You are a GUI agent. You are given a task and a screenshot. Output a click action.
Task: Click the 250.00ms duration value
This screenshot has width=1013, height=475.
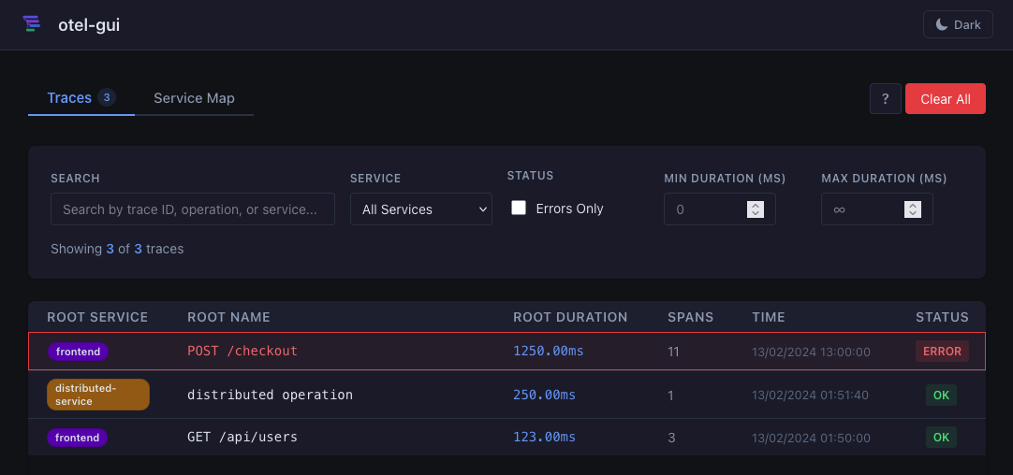tap(545, 395)
